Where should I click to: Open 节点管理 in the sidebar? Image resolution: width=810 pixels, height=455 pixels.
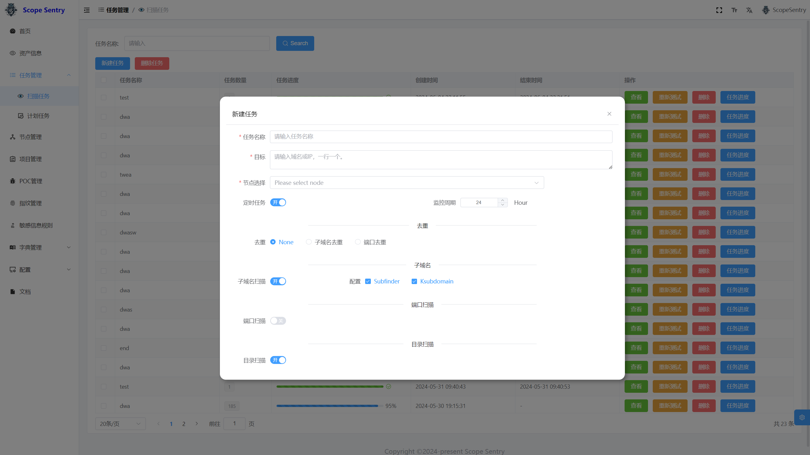[30, 137]
